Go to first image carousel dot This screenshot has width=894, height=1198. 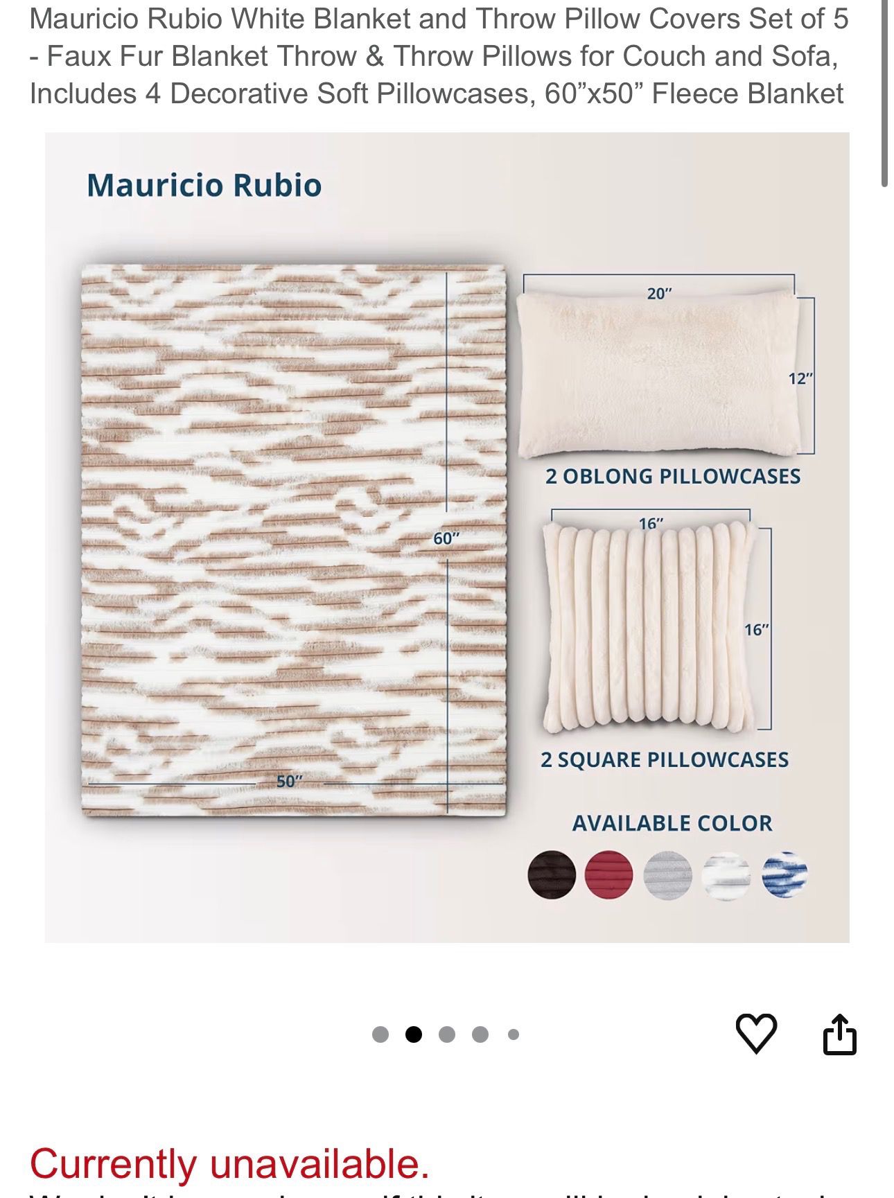[380, 1034]
